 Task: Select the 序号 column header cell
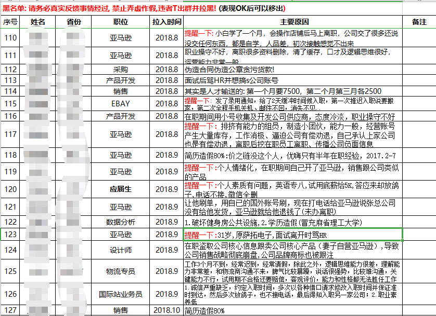pos(10,22)
